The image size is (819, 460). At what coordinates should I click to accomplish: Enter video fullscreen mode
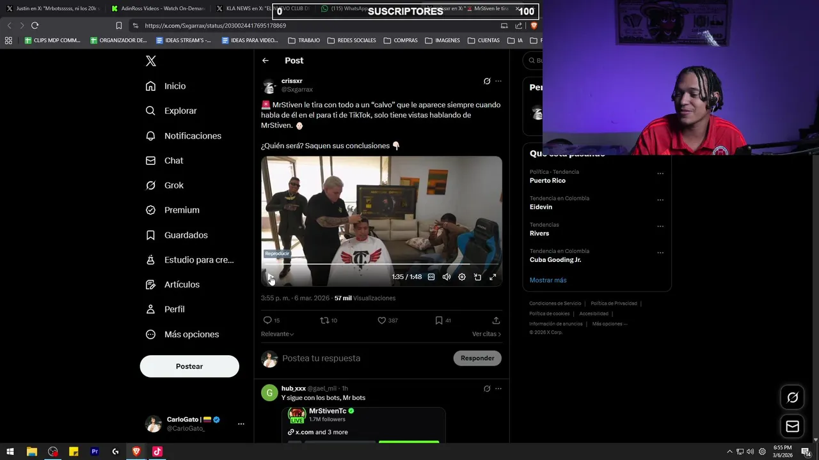click(493, 277)
